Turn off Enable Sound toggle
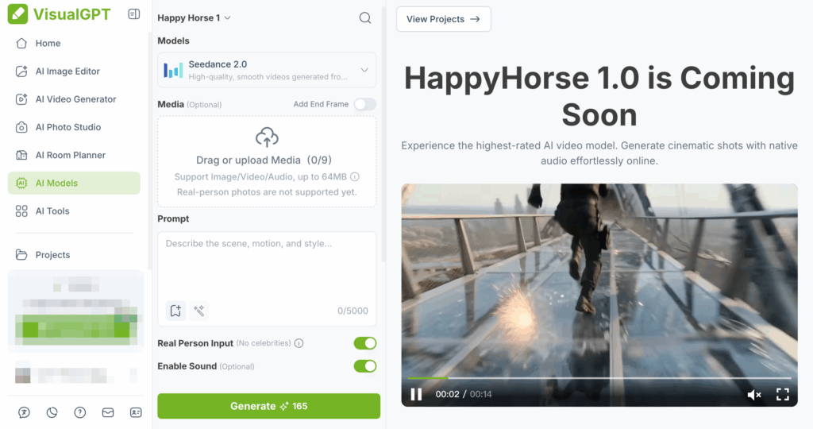Image resolution: width=813 pixels, height=429 pixels. [365, 366]
